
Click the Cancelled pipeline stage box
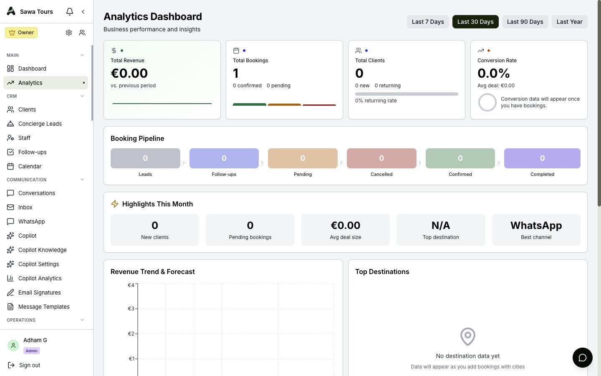(x=381, y=158)
